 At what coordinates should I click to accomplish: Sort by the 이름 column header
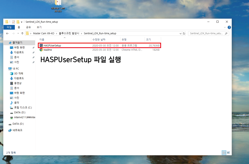pyautogui.click(x=64, y=39)
